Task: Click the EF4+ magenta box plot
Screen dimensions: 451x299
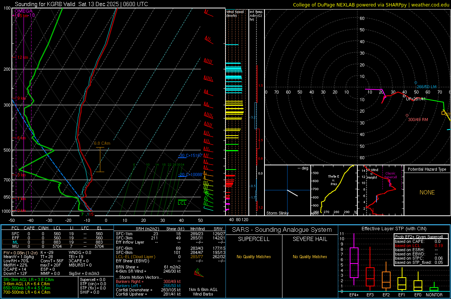Action: [x=354, y=262]
